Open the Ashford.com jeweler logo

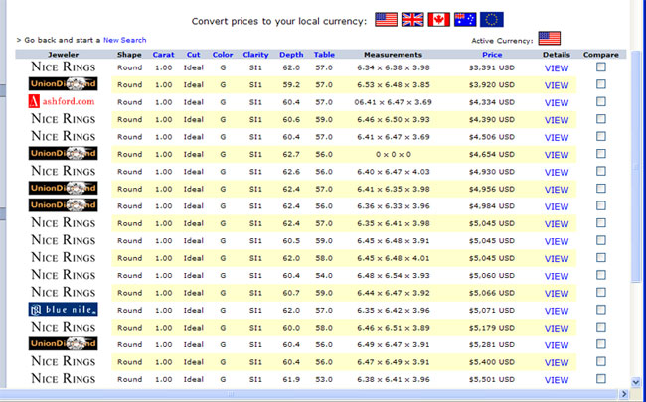(64, 102)
